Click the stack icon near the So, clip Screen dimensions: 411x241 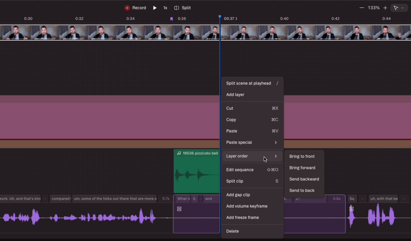(351, 209)
